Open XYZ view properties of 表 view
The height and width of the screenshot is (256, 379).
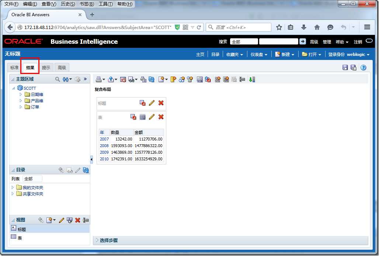point(143,117)
